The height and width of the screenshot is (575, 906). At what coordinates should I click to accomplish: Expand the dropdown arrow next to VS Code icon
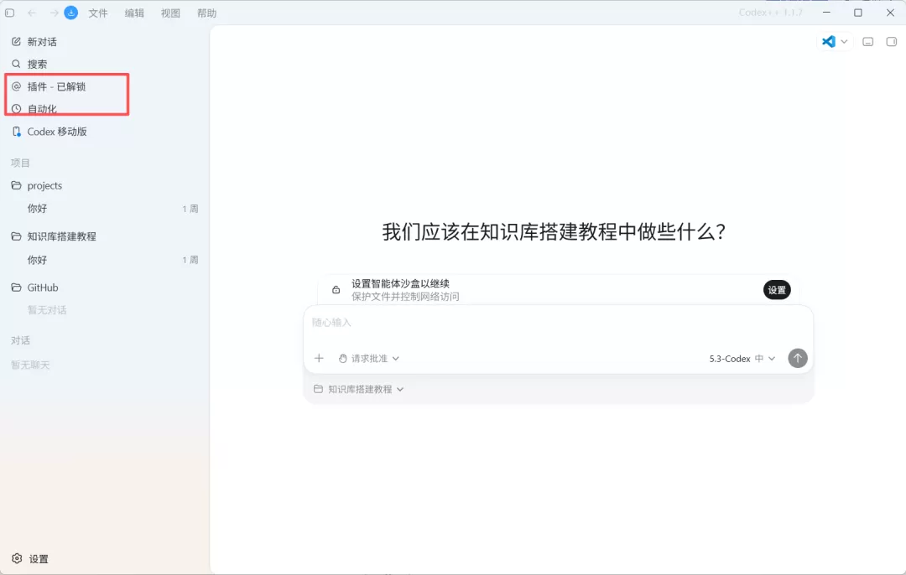coord(844,42)
